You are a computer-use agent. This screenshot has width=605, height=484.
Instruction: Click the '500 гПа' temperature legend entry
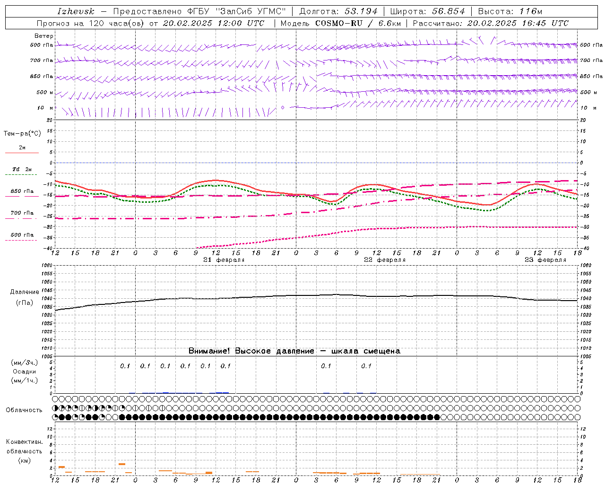pos(22,235)
